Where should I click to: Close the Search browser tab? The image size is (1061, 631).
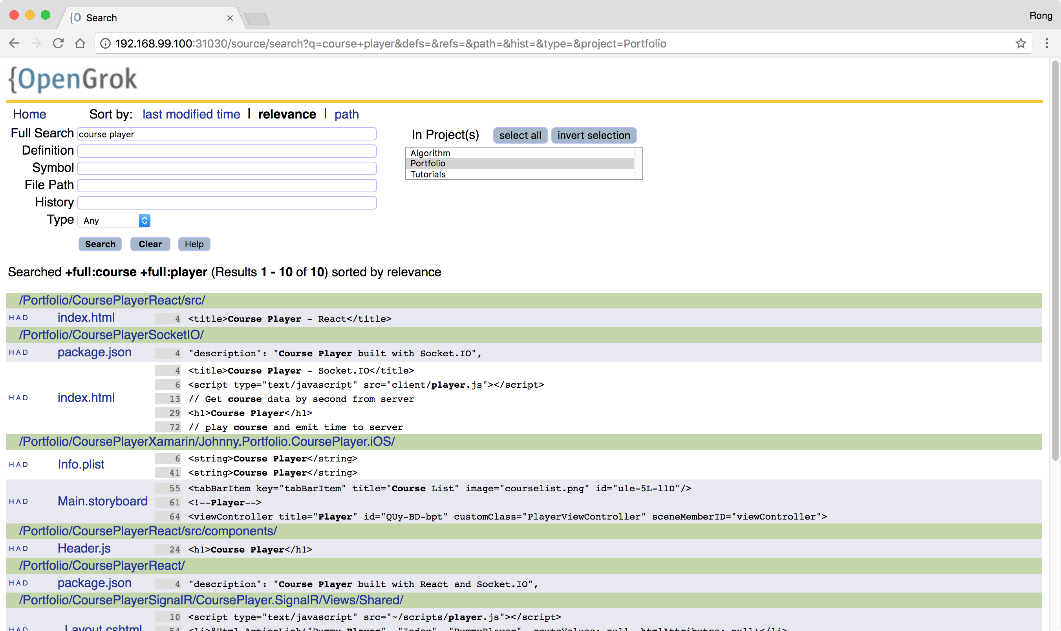tap(230, 18)
